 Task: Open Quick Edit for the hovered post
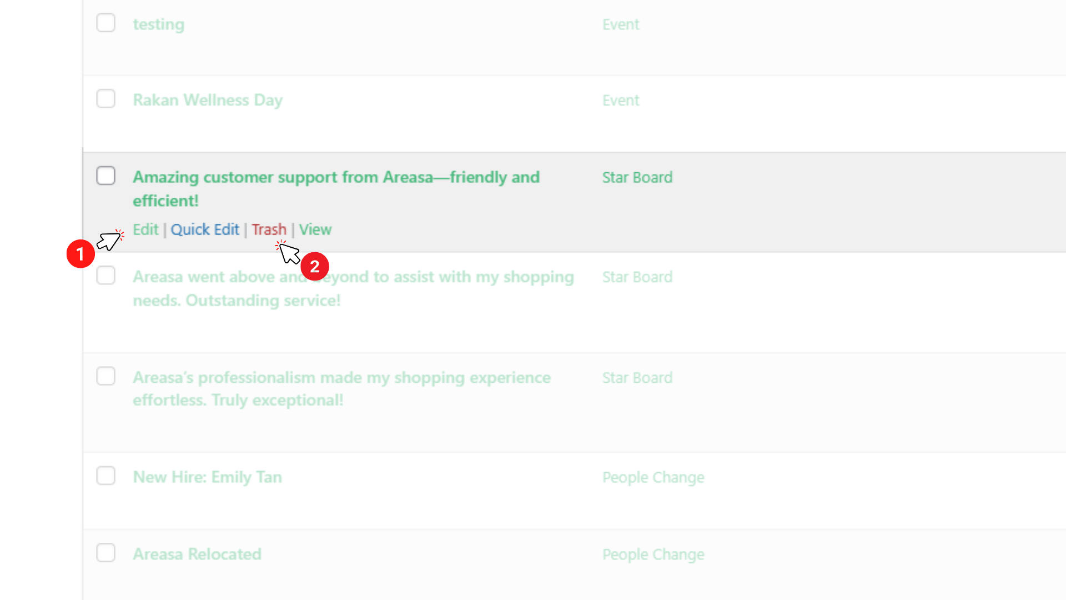click(x=205, y=229)
